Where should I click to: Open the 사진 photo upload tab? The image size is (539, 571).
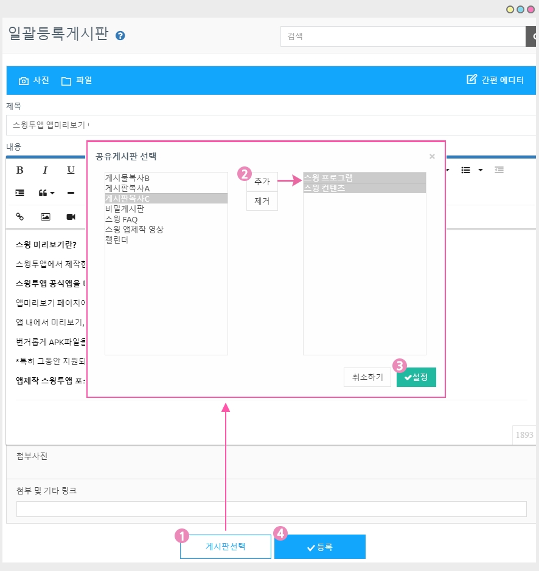(x=34, y=80)
